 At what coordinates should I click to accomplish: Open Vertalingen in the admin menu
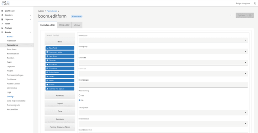pos(12,88)
